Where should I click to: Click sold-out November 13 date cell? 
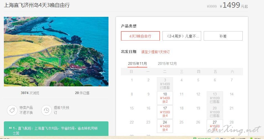pyautogui.click(x=215, y=98)
